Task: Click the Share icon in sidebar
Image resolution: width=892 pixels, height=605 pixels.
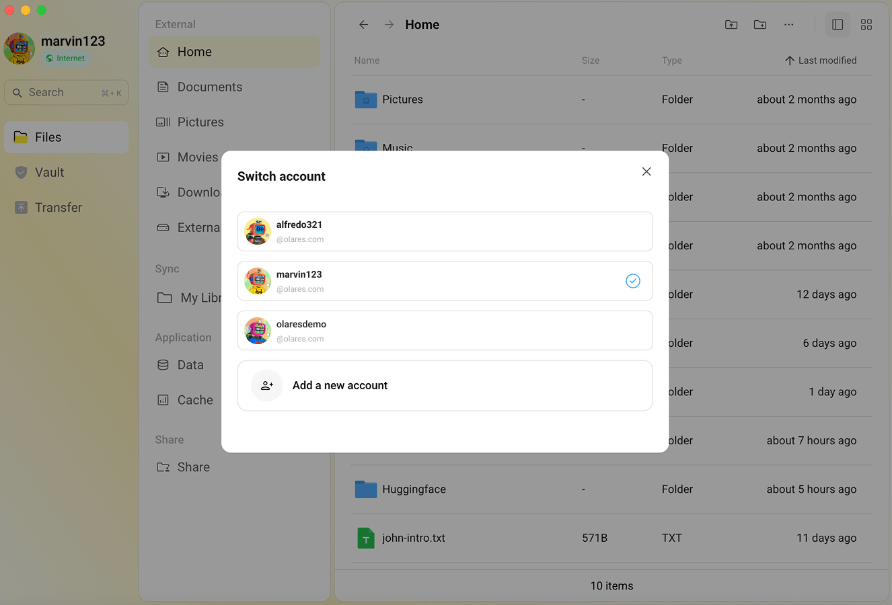Action: [x=163, y=467]
